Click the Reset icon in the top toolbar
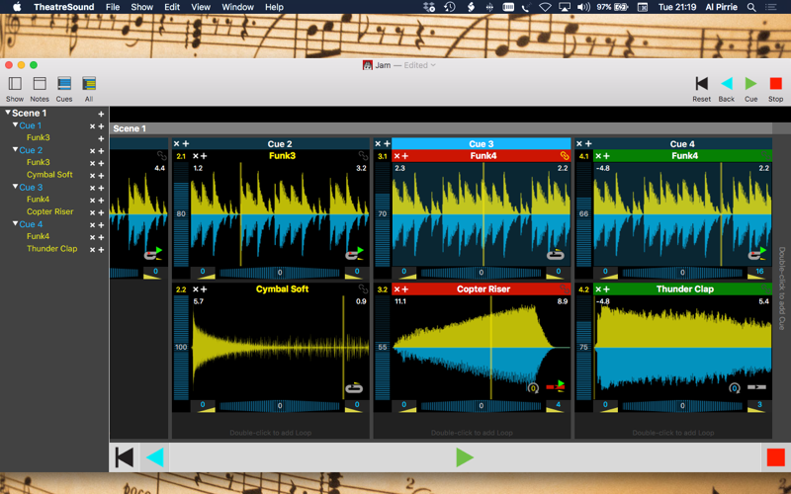The height and width of the screenshot is (494, 791). (701, 83)
